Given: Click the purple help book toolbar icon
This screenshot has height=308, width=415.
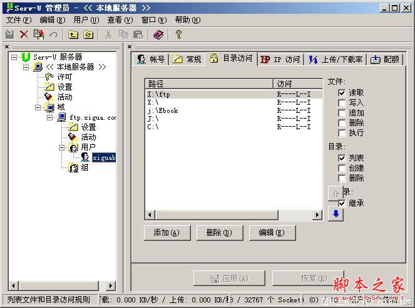Looking at the screenshot, I should click(x=158, y=35).
